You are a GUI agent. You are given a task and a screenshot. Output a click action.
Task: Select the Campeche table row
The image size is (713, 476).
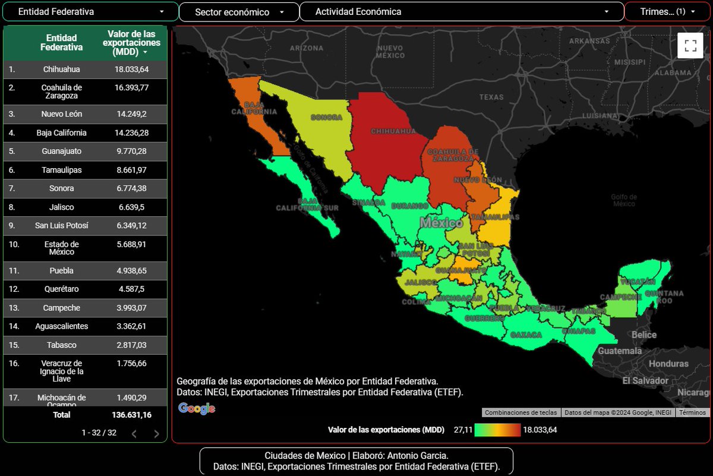tap(86, 308)
